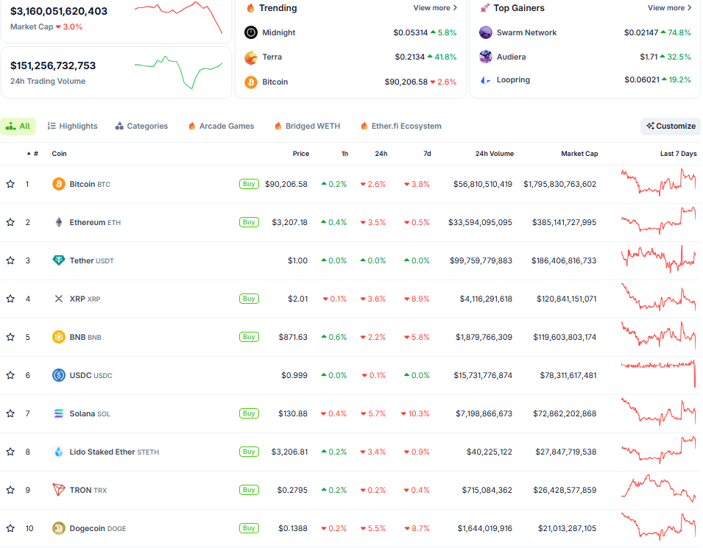Click the Bitcoin coin icon in Trending

[x=250, y=82]
